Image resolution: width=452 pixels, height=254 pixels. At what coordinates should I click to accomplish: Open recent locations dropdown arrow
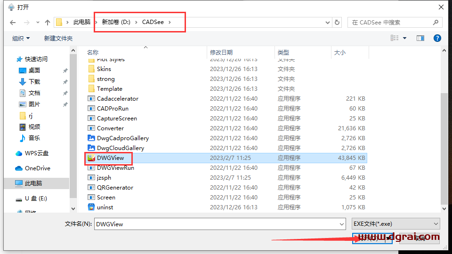click(x=38, y=23)
